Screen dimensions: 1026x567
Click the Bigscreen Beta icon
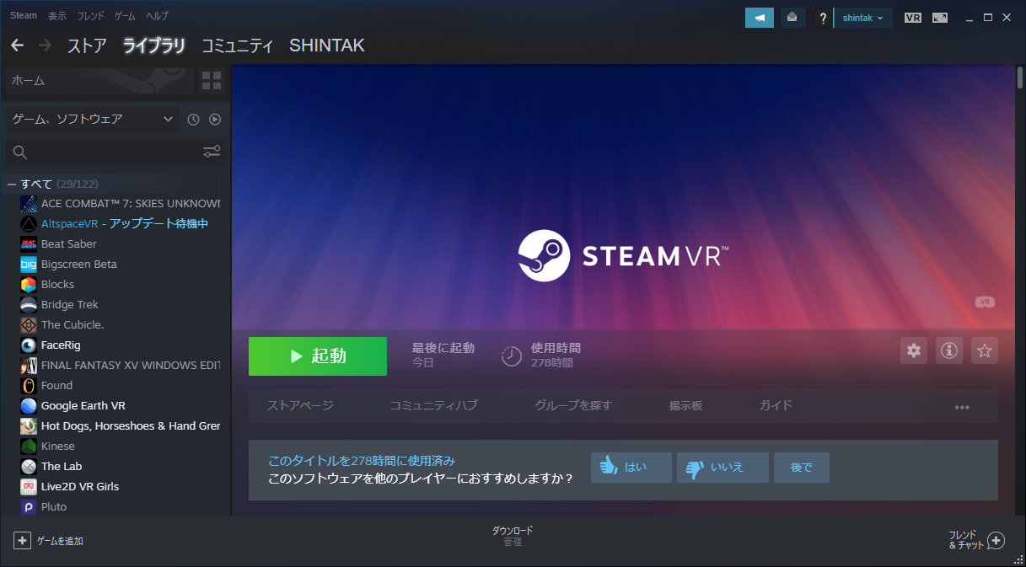[x=29, y=265]
